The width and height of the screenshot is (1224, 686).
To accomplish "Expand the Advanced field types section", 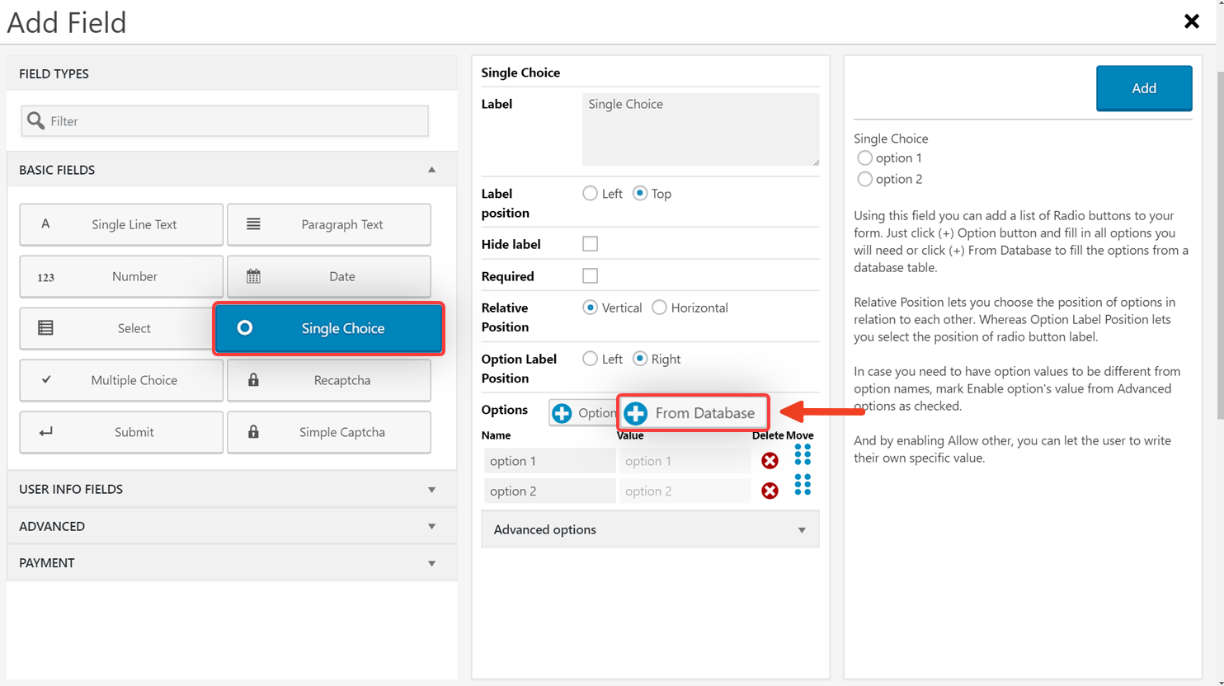I will [x=232, y=526].
